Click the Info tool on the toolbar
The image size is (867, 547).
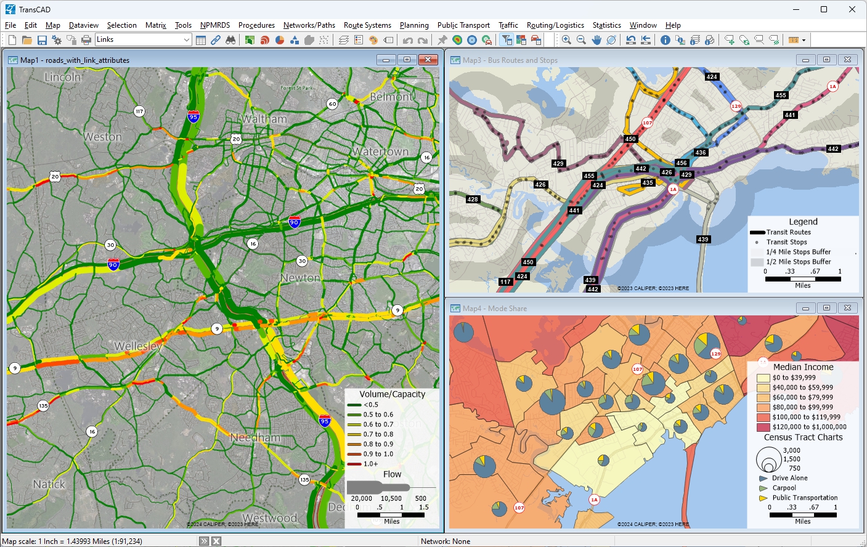666,39
